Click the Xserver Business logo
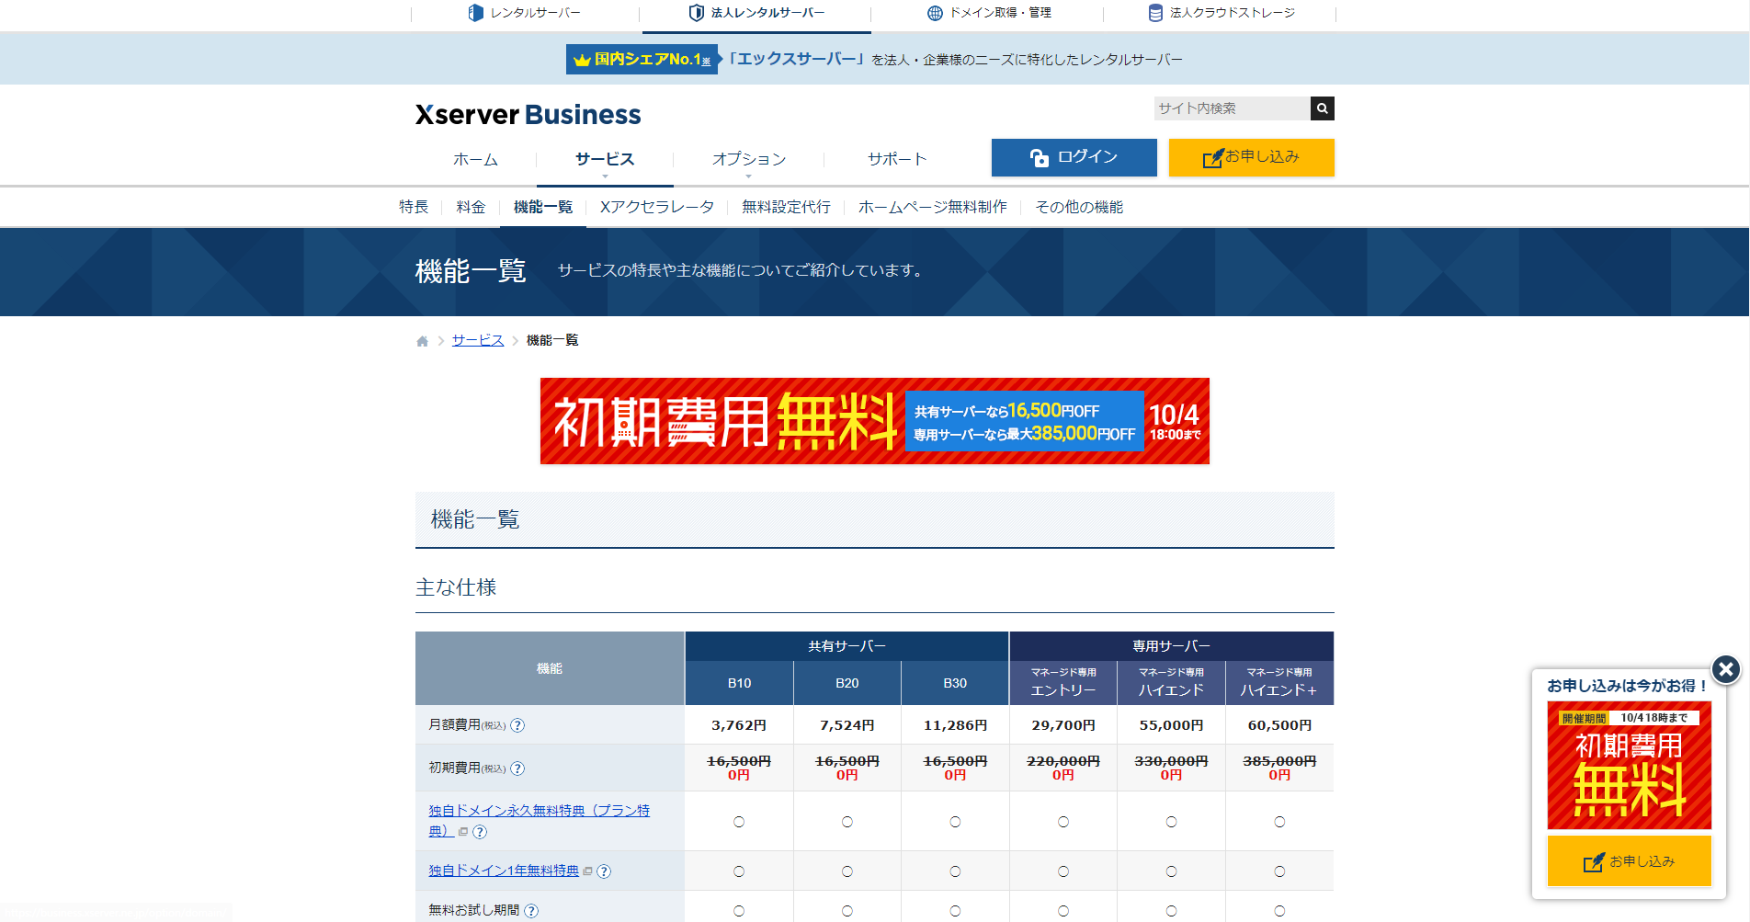 point(528,115)
